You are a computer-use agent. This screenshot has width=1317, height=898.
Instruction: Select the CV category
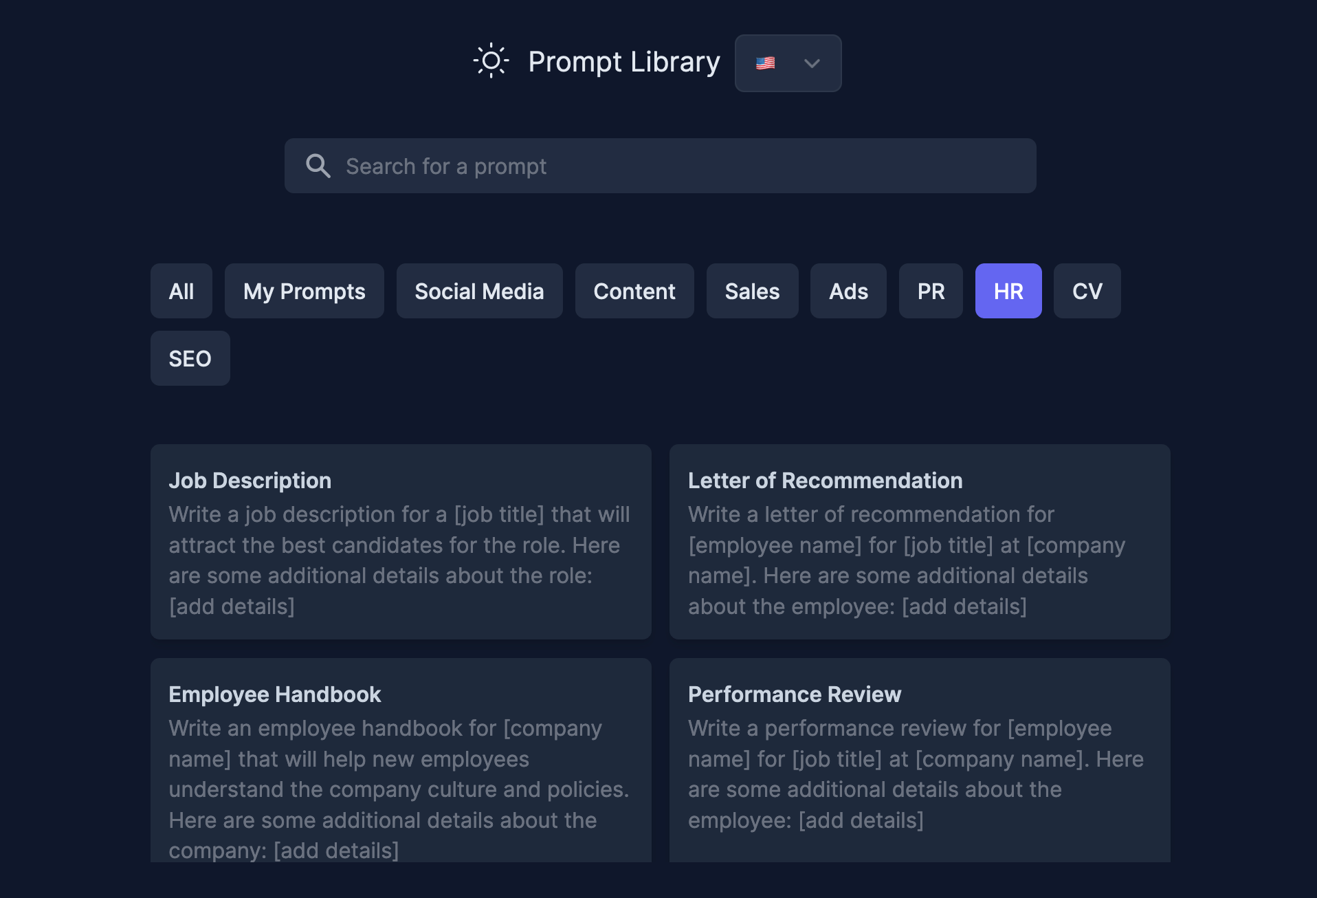1087,291
